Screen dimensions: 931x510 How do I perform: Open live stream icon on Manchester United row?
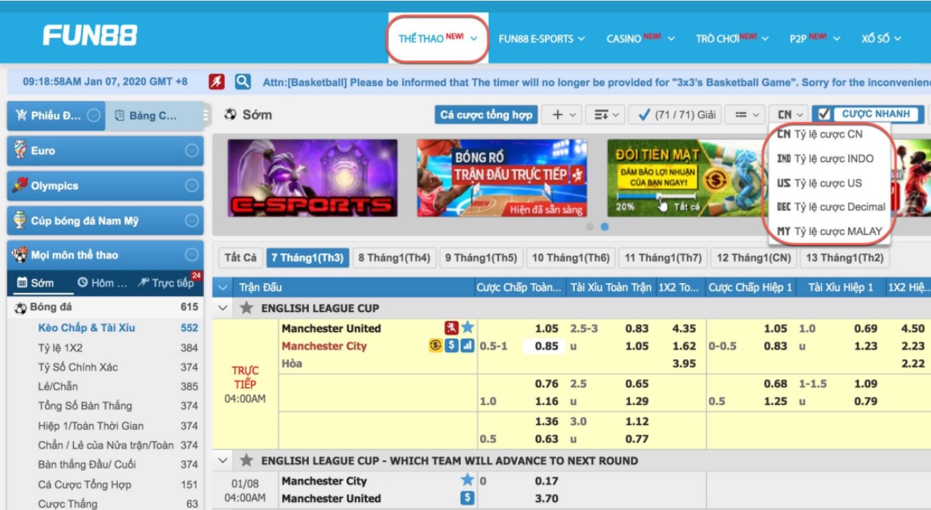point(452,328)
